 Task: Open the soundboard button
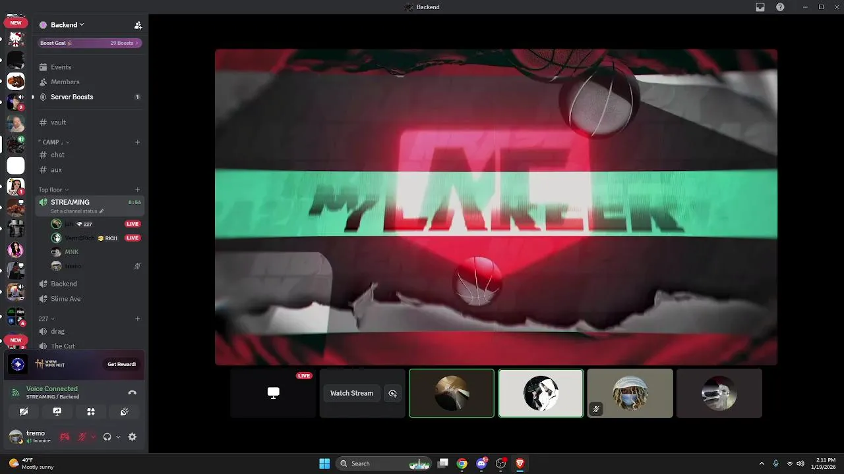click(125, 411)
